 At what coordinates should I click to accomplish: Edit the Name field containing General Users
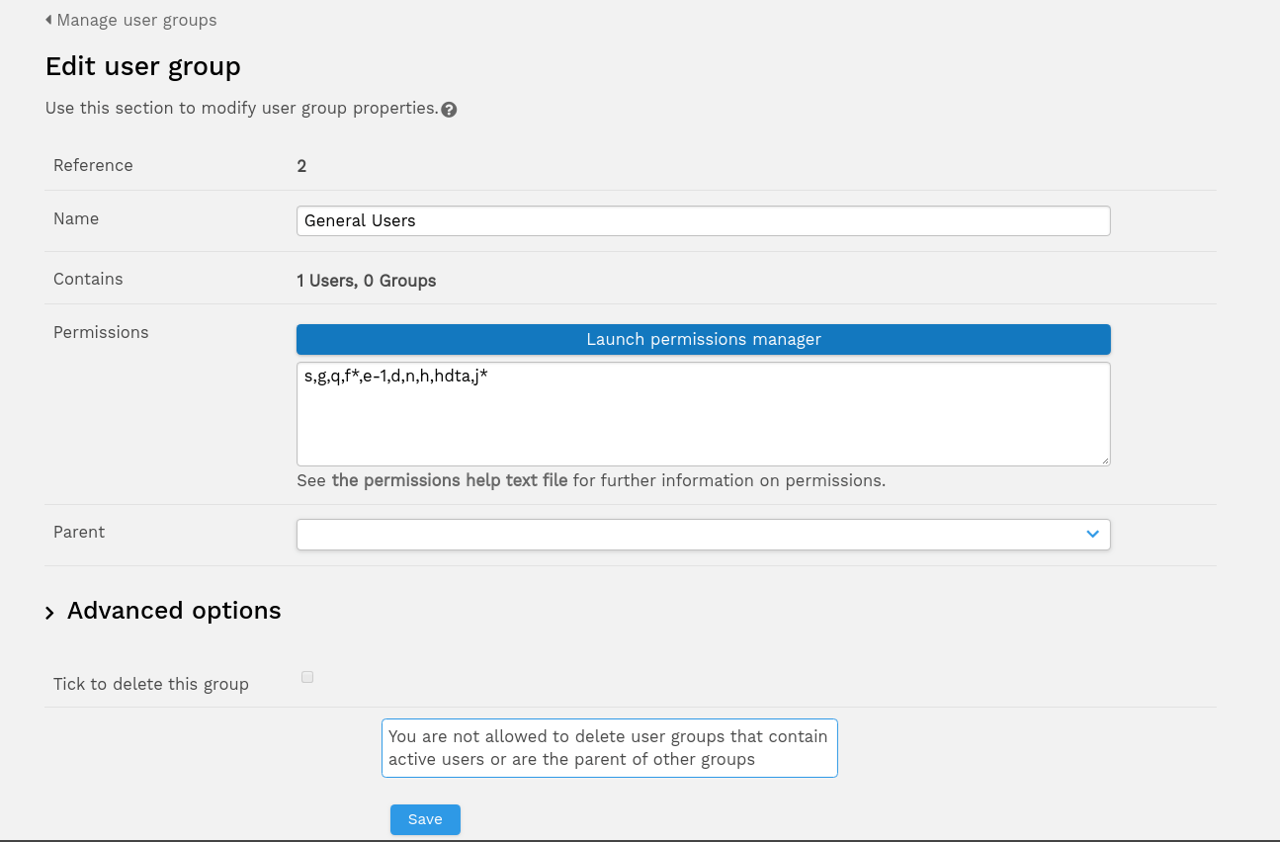[703, 220]
